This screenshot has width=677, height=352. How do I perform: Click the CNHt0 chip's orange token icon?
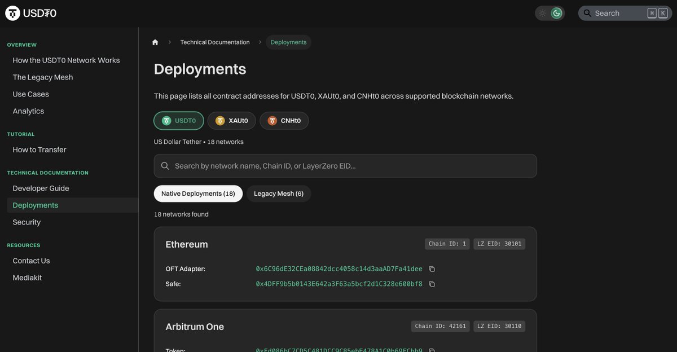272,121
